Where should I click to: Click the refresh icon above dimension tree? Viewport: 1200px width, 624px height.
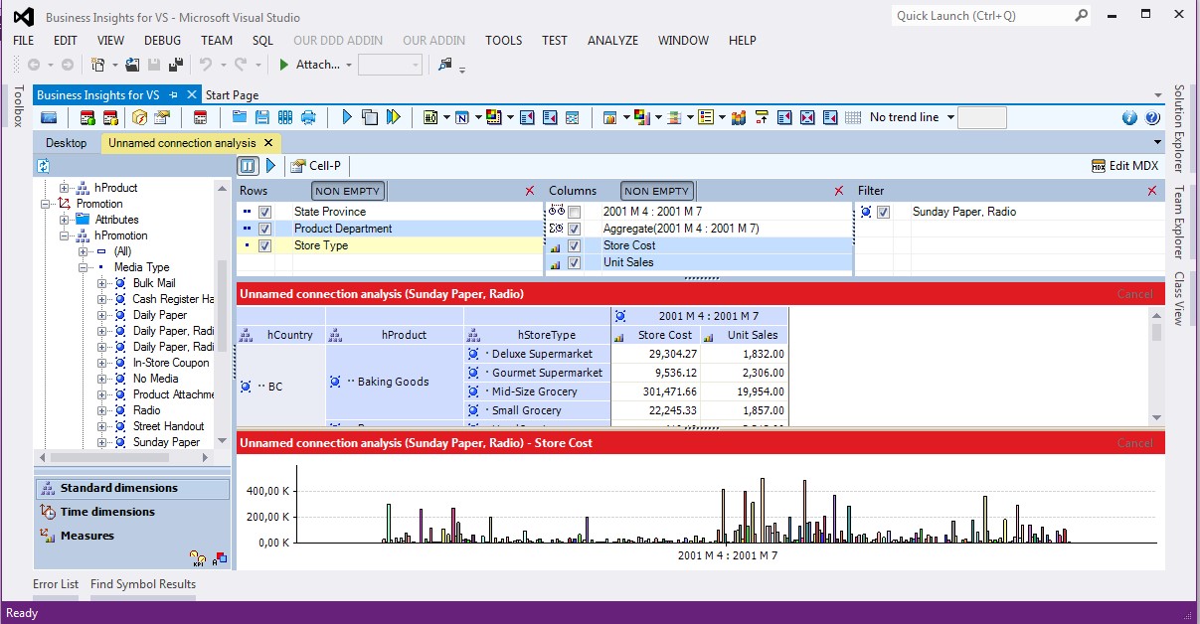tap(43, 166)
